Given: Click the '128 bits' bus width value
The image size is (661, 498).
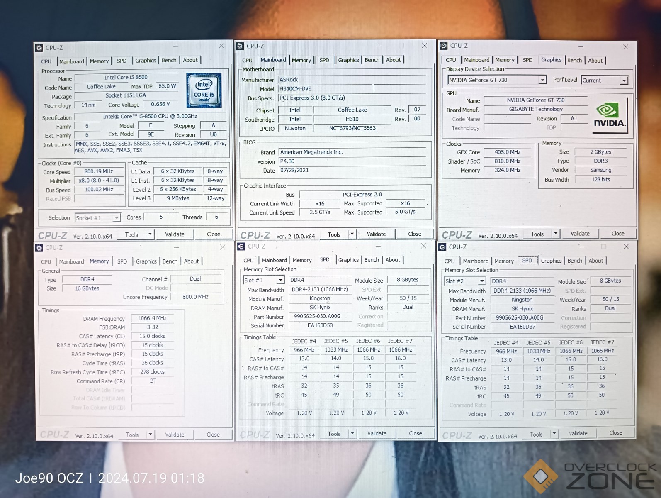Looking at the screenshot, I should point(601,180).
